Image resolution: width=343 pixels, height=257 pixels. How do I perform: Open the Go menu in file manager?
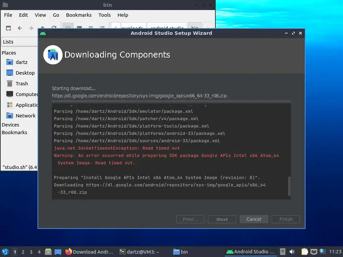coord(56,15)
